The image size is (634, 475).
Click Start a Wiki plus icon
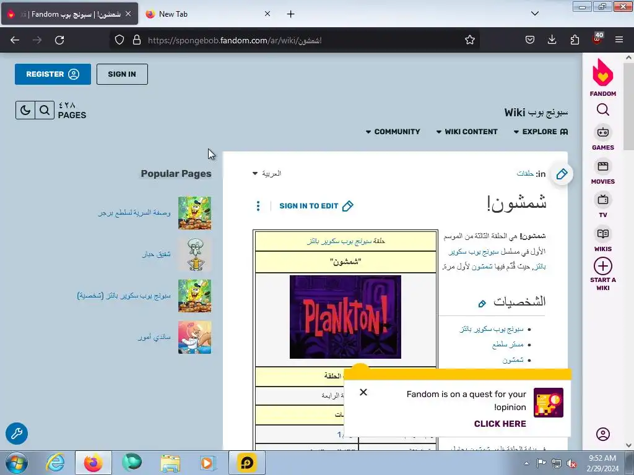coord(602,267)
